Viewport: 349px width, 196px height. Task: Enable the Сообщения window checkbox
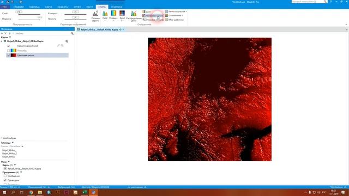5,176
